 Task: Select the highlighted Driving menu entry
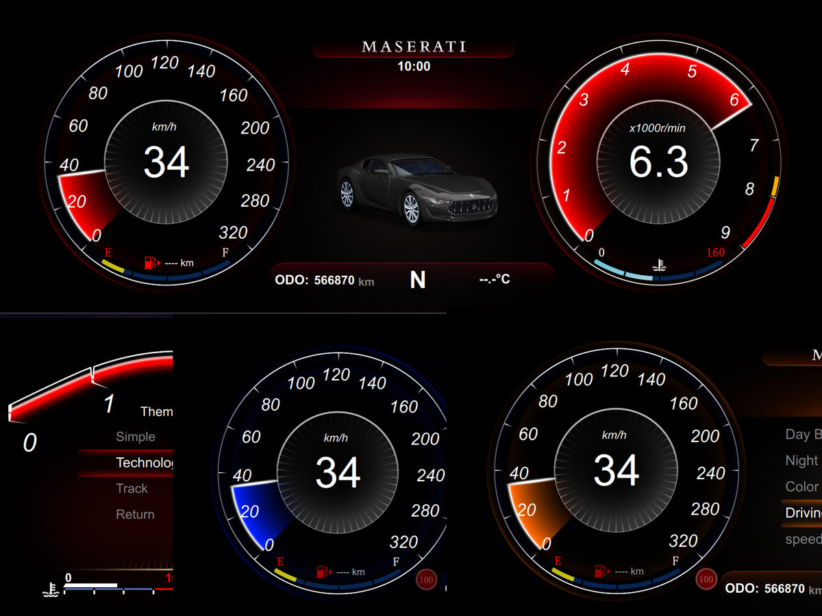801,513
